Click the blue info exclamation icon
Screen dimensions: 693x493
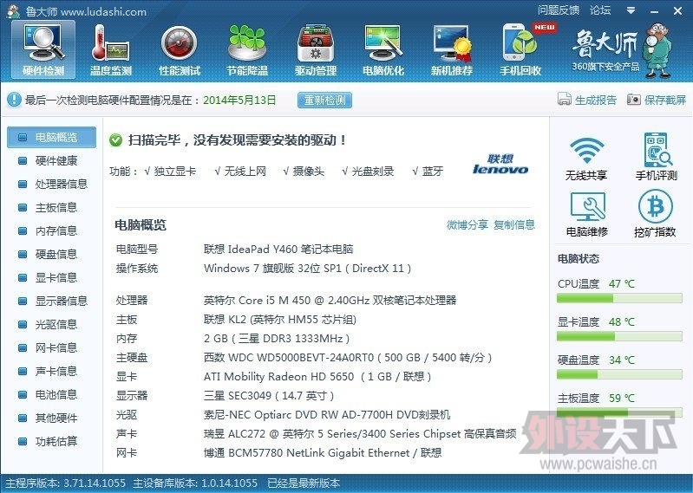pos(14,100)
